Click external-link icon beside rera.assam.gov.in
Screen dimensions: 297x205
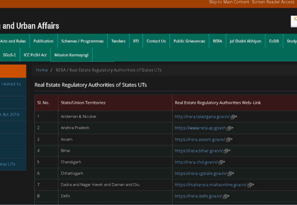pyautogui.click(x=229, y=140)
